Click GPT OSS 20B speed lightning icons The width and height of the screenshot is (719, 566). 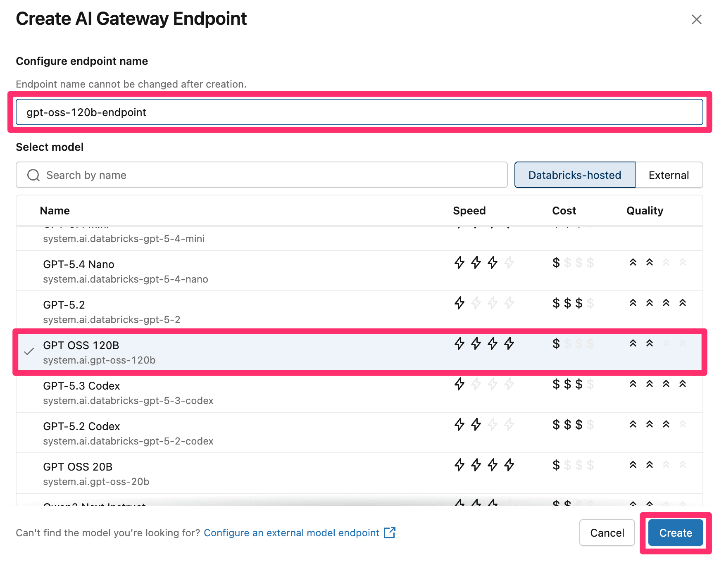(x=484, y=465)
